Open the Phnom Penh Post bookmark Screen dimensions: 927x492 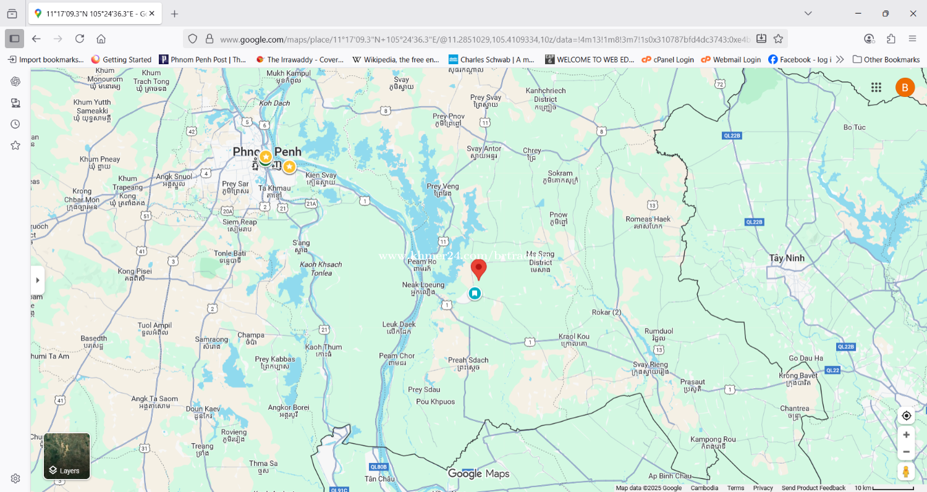[x=203, y=59]
